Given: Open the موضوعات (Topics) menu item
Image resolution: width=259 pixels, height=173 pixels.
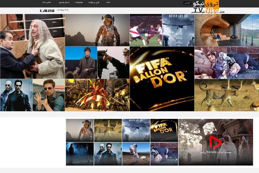Looking at the screenshot, I should pyautogui.click(x=79, y=2).
